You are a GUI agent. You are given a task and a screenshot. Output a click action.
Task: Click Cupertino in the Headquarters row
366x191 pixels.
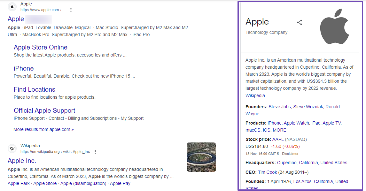[x=287, y=163]
